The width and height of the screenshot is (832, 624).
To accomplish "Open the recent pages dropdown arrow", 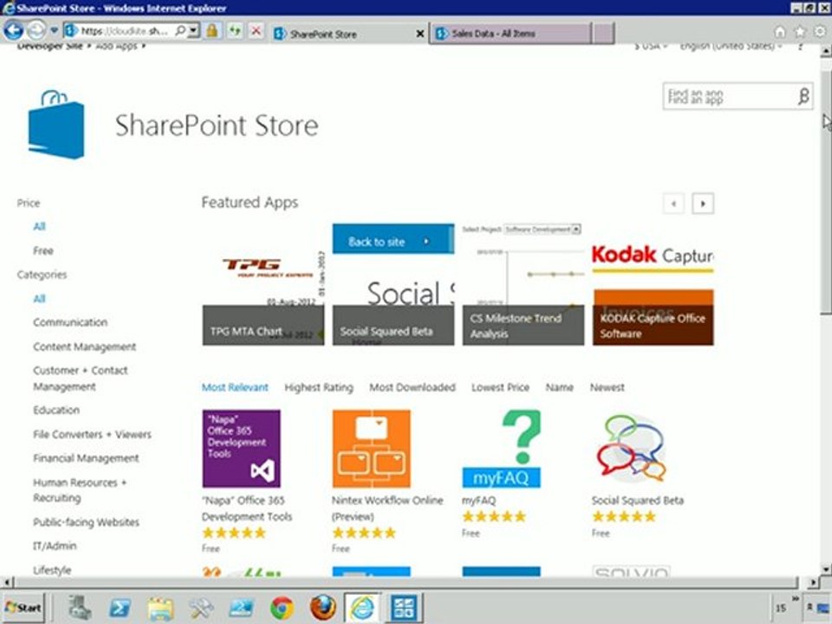I will pyautogui.click(x=54, y=31).
